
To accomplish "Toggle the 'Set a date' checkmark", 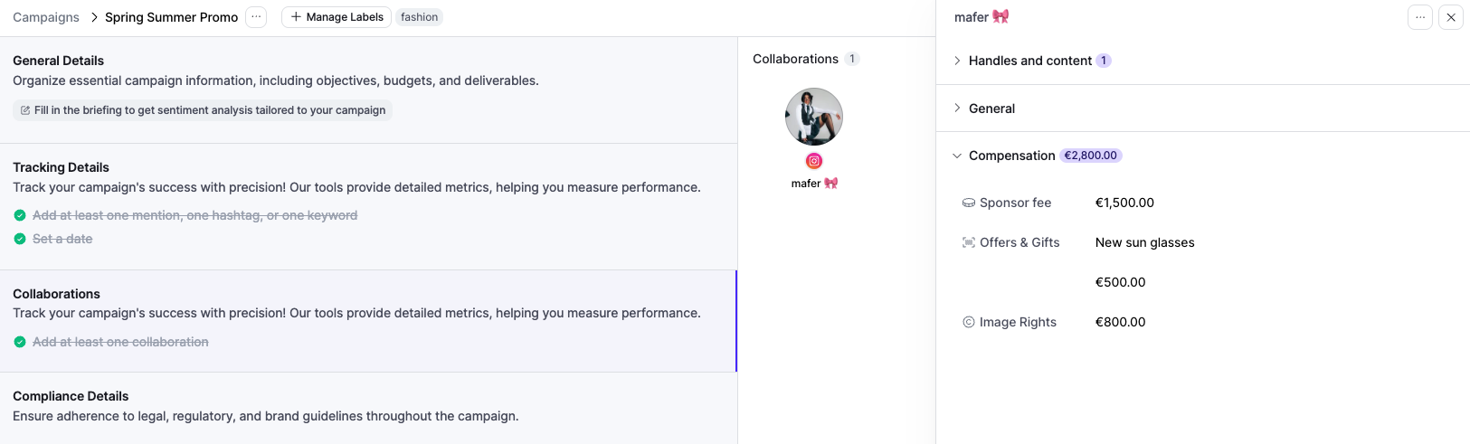I will pos(20,239).
